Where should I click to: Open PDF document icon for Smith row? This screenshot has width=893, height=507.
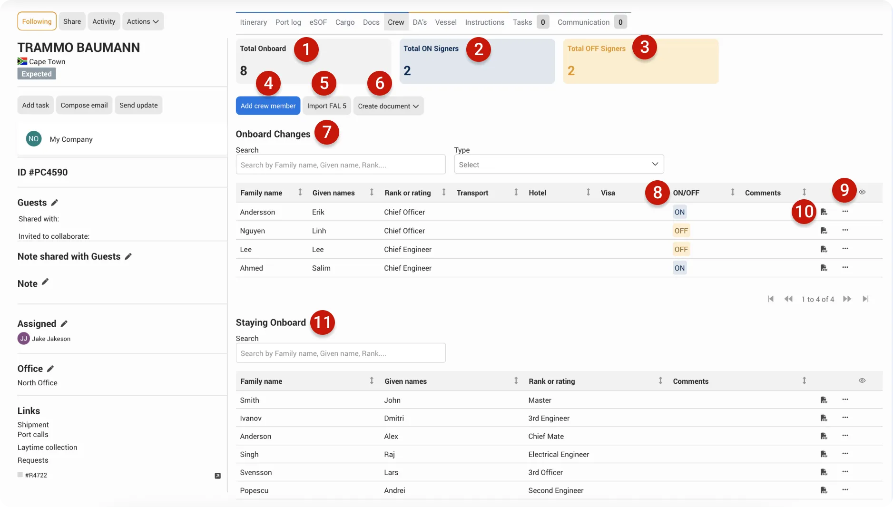click(824, 400)
